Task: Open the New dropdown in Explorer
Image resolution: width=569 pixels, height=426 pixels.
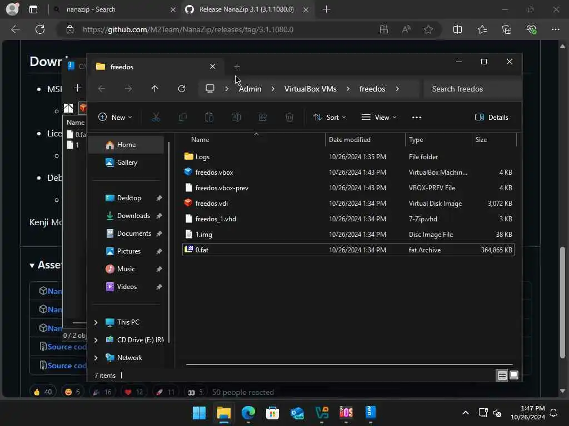Action: tap(115, 118)
